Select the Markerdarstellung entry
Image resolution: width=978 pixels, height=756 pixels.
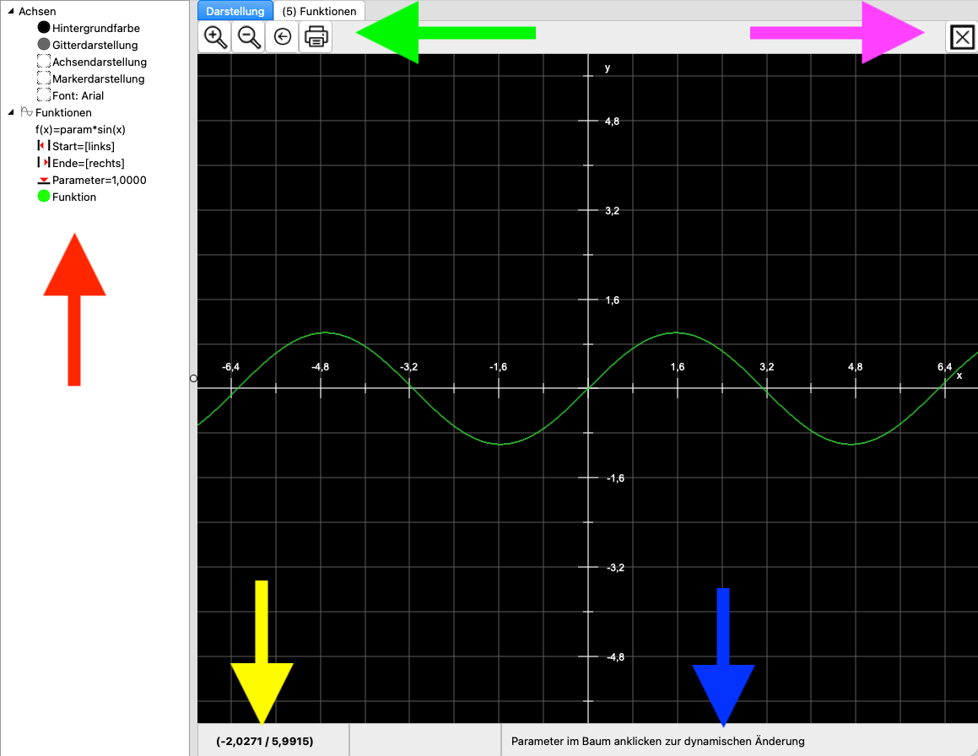click(98, 78)
